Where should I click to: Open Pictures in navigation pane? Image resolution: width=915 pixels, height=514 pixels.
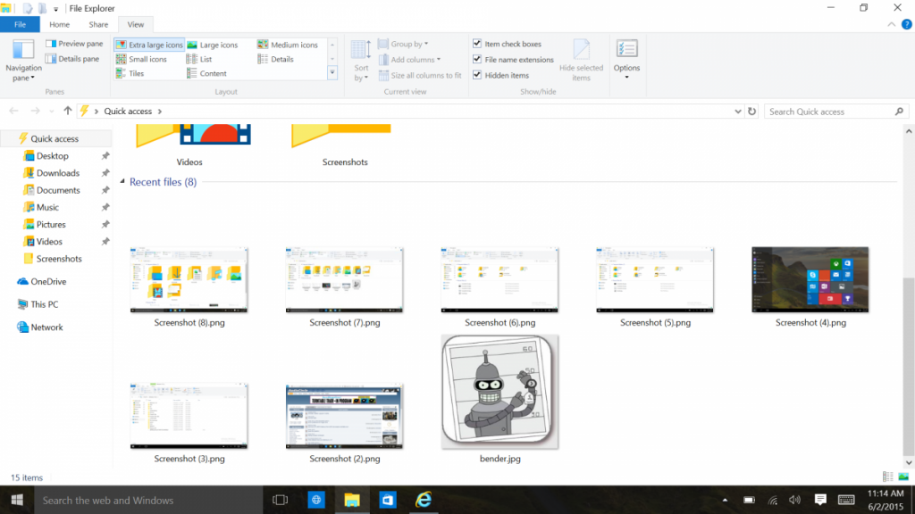point(50,224)
